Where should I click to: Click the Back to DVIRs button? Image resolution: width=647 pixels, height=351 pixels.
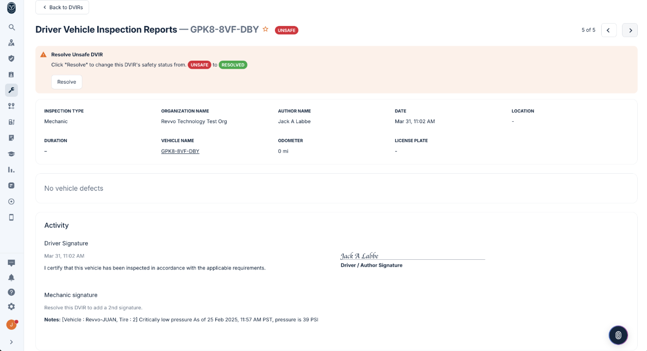tap(62, 7)
